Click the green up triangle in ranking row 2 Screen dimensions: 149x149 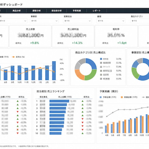pos(83,105)
